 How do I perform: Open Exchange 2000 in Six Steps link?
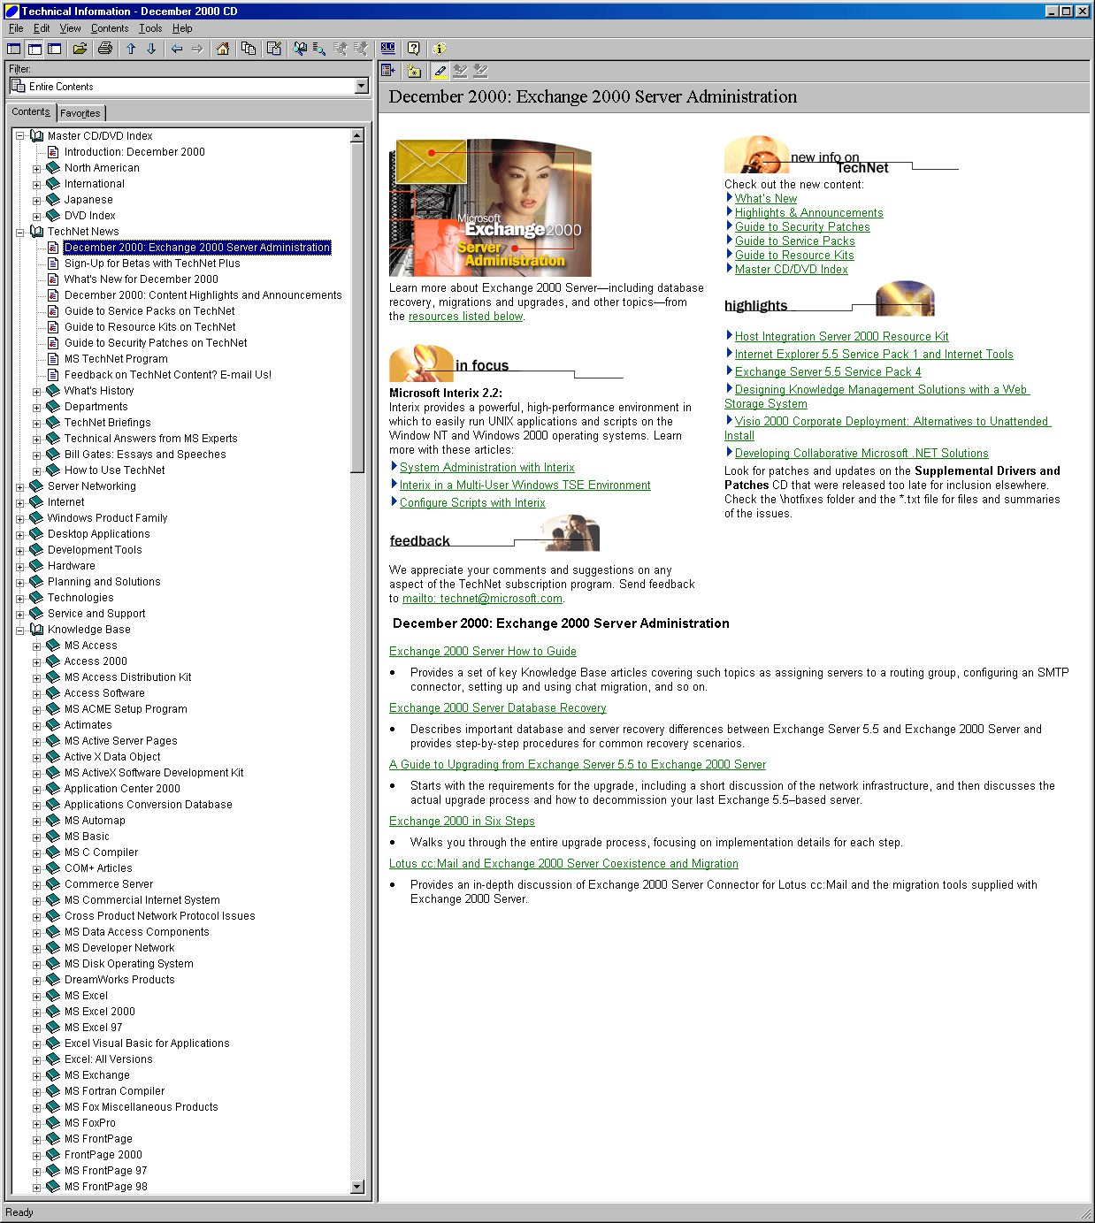pos(462,822)
